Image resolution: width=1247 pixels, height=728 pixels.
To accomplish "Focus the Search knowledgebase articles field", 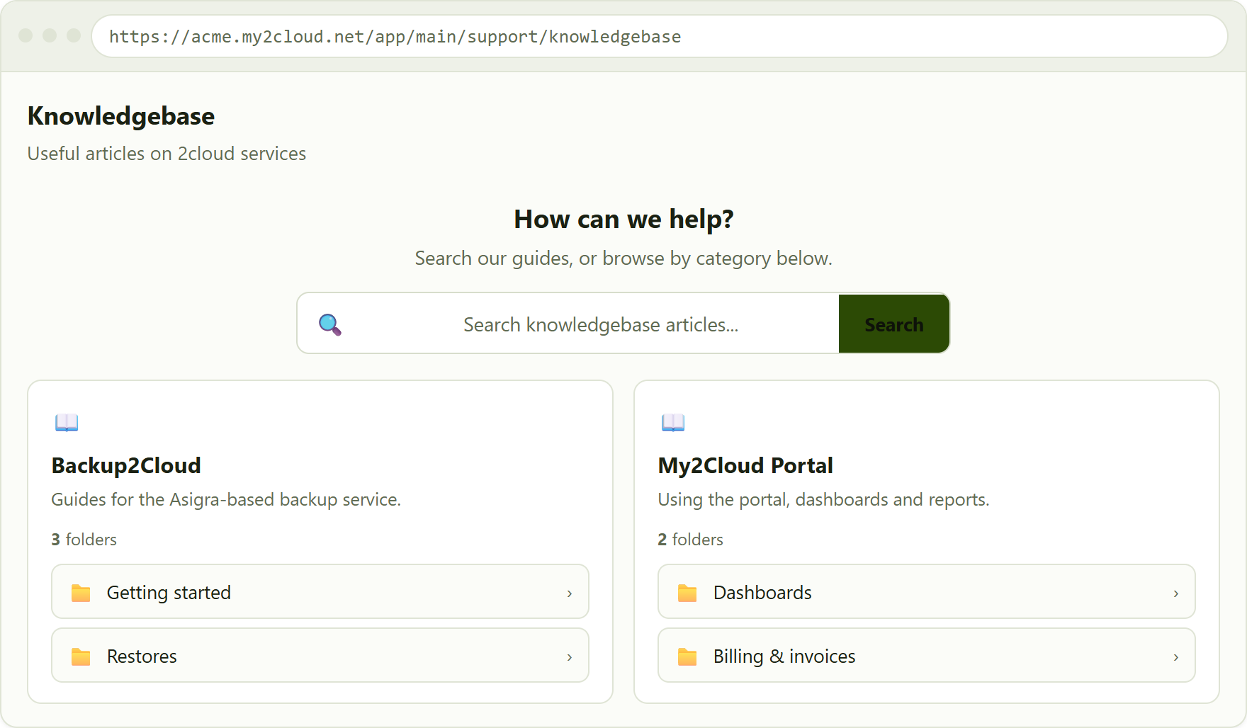I will point(601,324).
